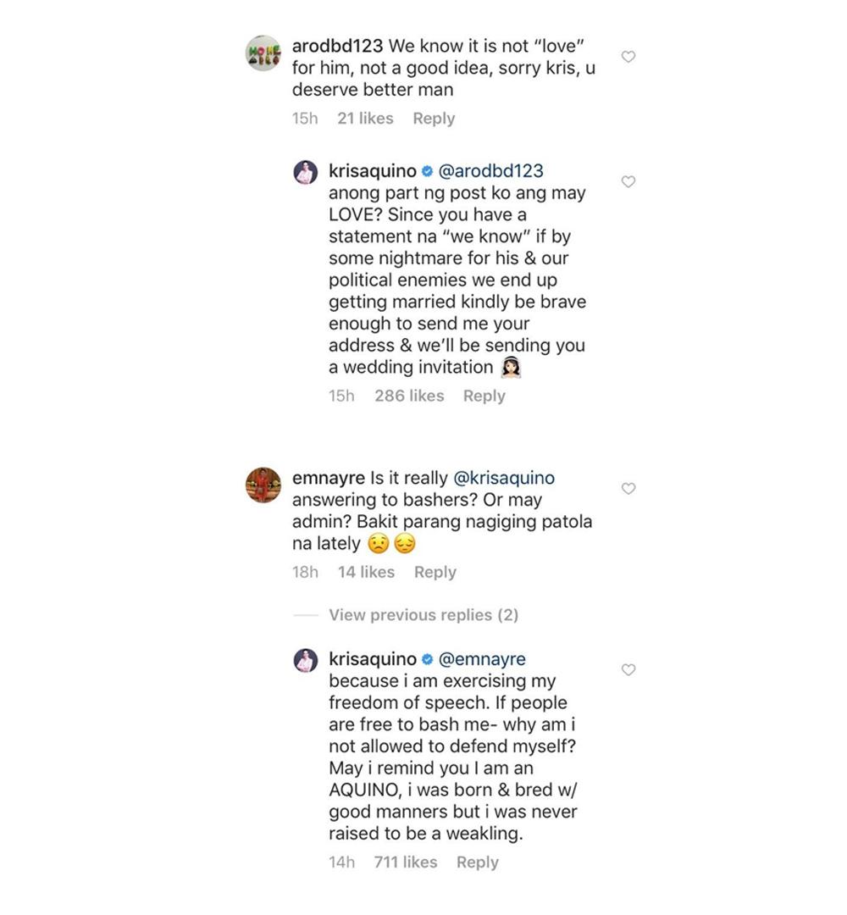The height and width of the screenshot is (915, 847).
Task: Open emnayre's profile avatar
Action: pos(263,485)
